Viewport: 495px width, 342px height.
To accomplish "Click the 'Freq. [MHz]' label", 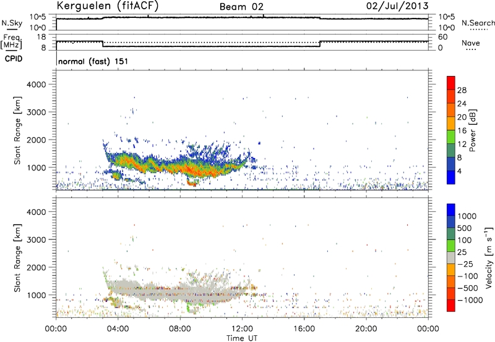I will coord(11,41).
